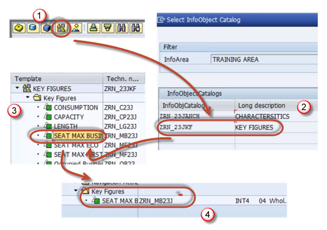The image size is (327, 230).
Task: Click the yellow InfoCube toolbar icon
Action: [19, 28]
